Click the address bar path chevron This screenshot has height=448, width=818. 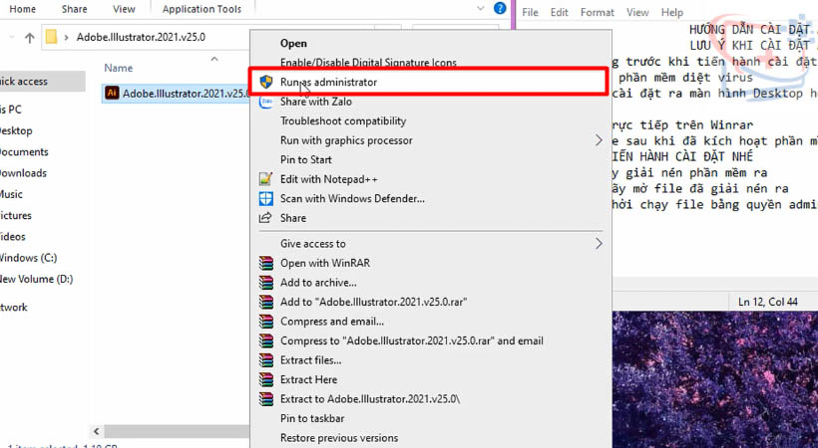(x=66, y=38)
